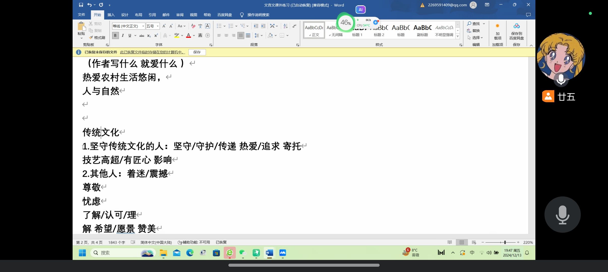Toggle Bold formatting off
608x272 pixels.
tap(115, 36)
